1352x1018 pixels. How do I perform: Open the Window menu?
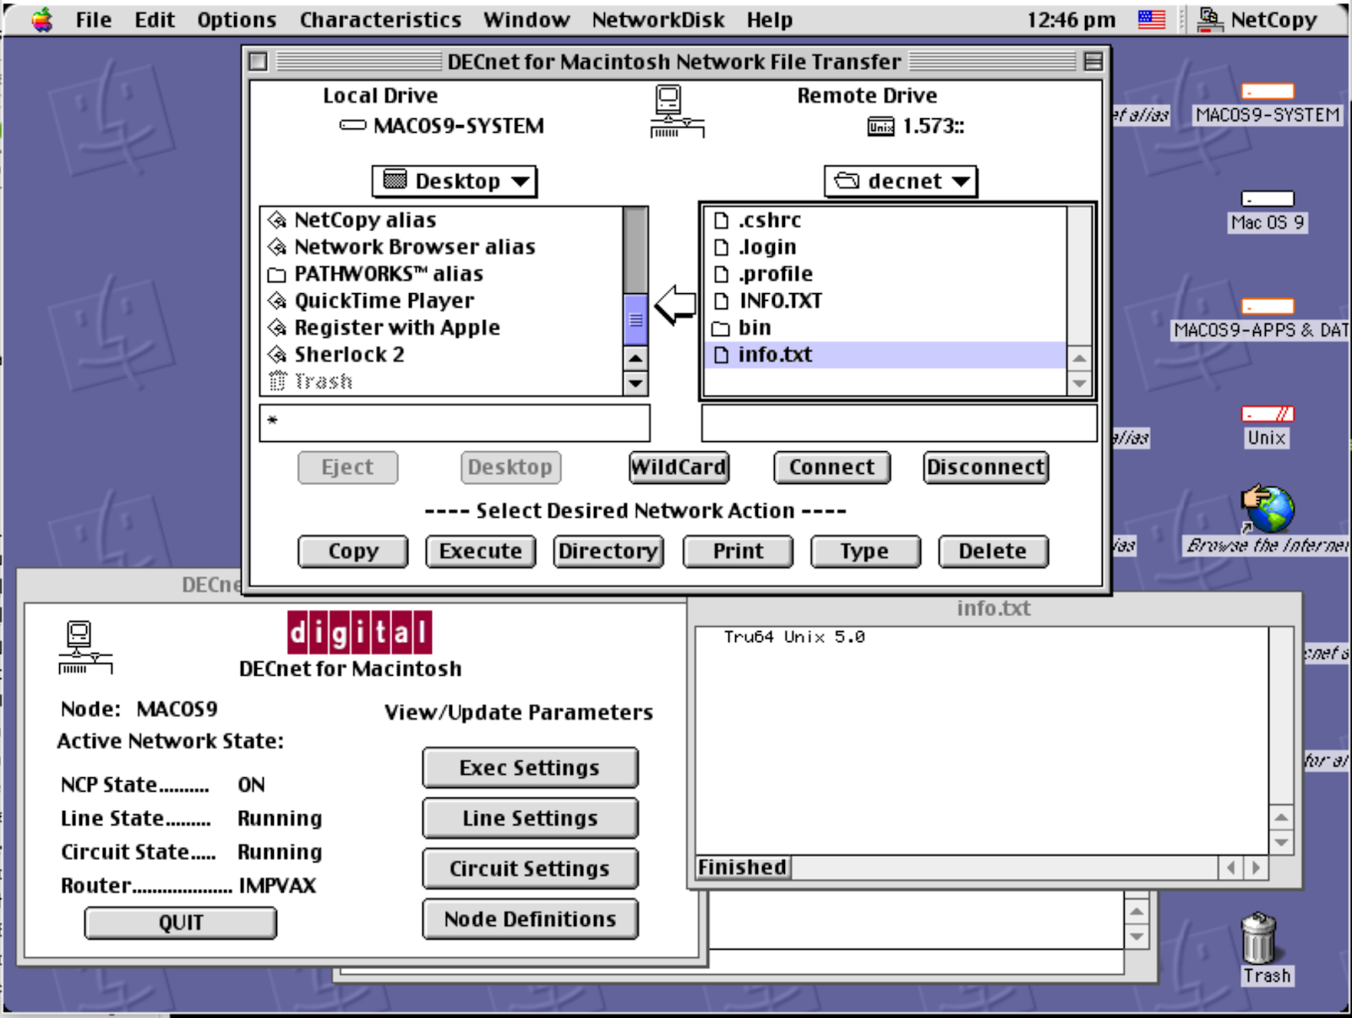(526, 19)
